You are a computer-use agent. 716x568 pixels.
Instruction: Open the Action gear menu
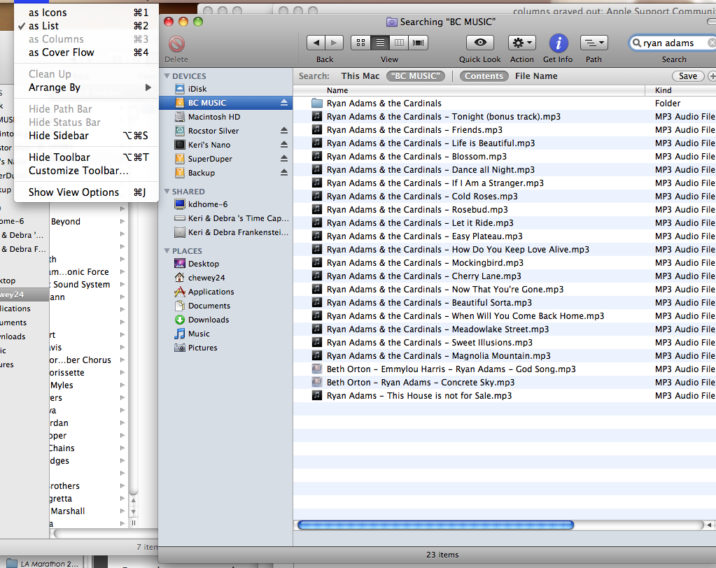click(520, 42)
